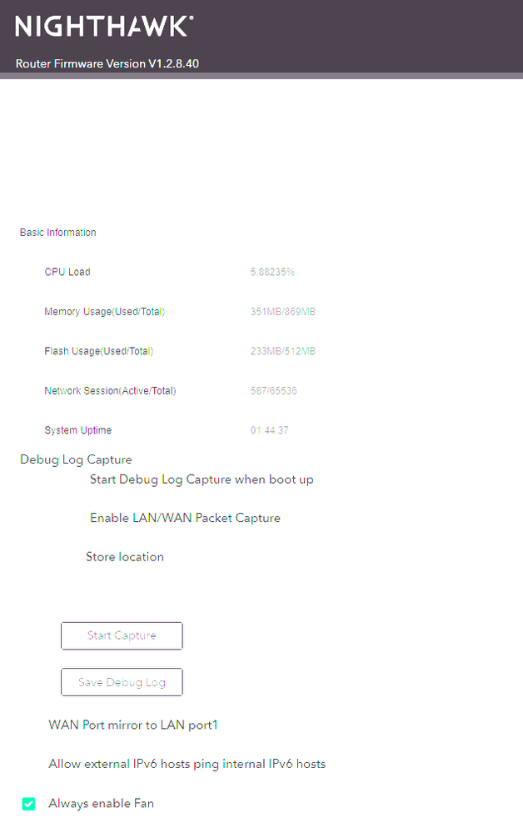Uncheck the Always enable Fan checkbox

coord(29,804)
